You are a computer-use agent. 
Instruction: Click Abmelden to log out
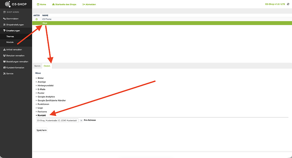[x=89, y=5]
